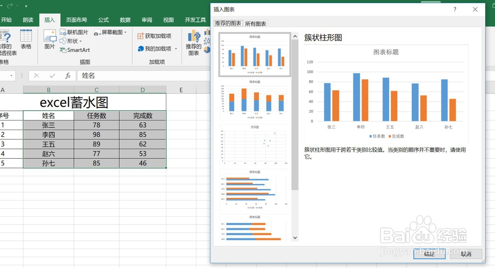The height and width of the screenshot is (268, 495).
Task: Click cell with value 98
Action: tap(97, 134)
